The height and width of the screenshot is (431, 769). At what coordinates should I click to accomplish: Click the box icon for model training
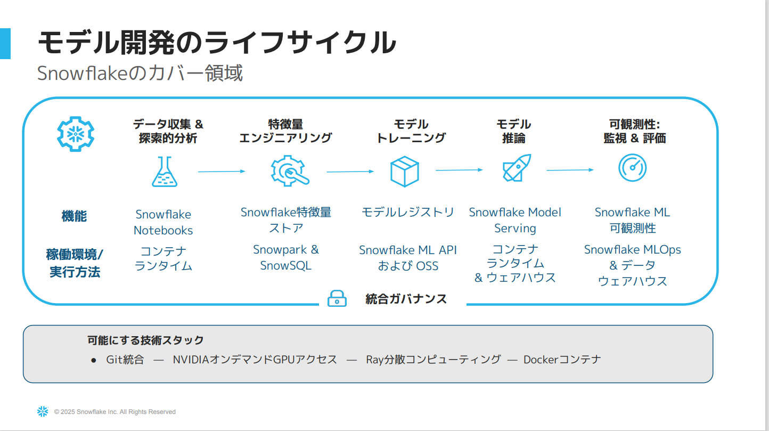(405, 171)
